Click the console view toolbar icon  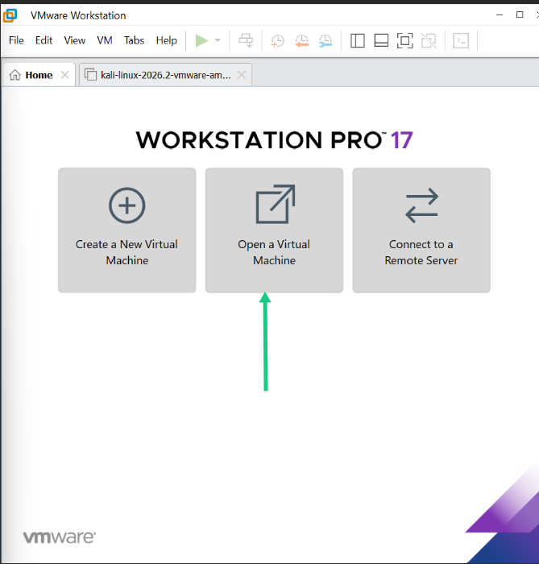tap(461, 40)
